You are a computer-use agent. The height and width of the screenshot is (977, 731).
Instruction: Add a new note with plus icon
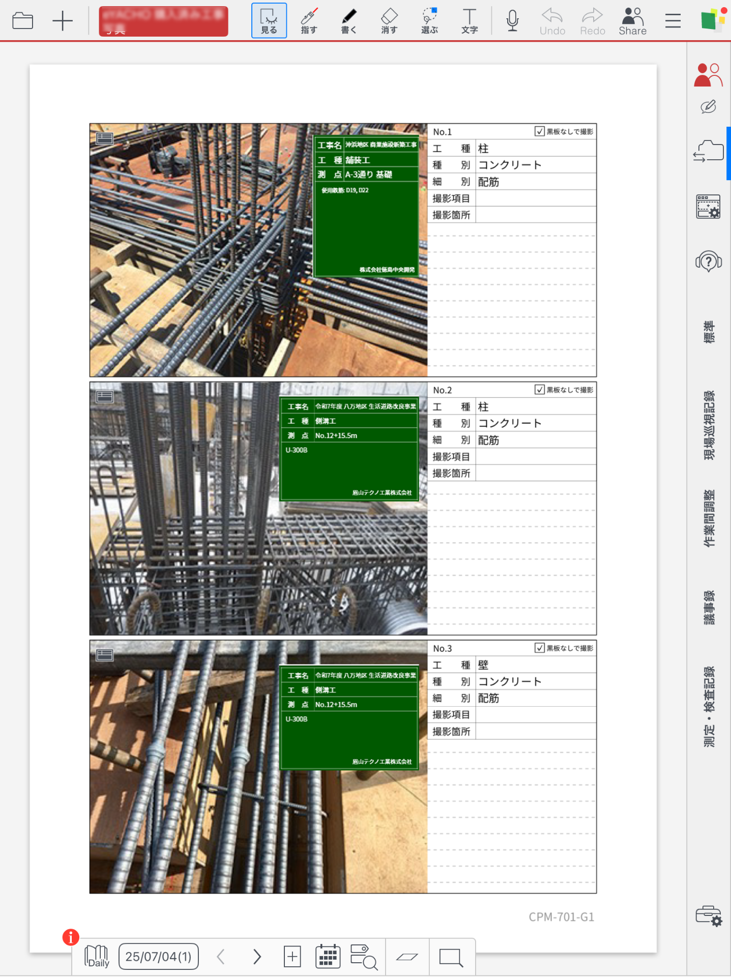(63, 21)
